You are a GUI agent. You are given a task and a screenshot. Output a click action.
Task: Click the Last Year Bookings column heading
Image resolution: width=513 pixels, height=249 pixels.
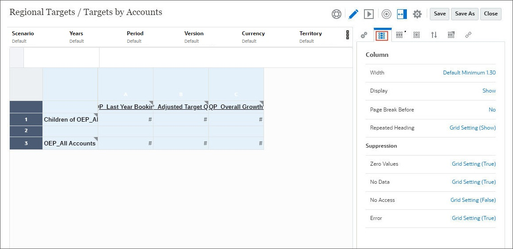125,107
